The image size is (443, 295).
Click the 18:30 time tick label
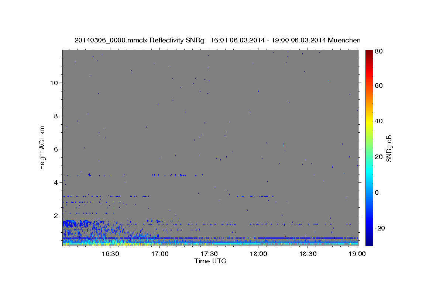(x=308, y=254)
